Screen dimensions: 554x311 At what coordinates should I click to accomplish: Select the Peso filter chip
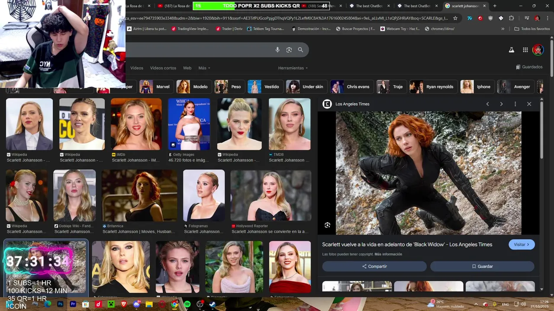point(229,87)
